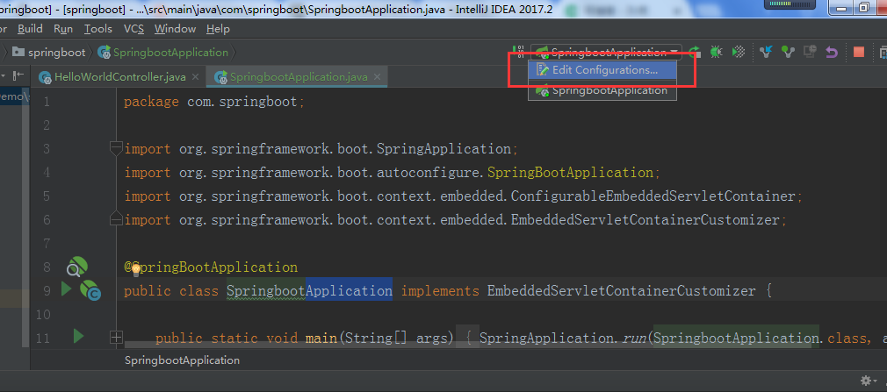The image size is (887, 392).
Task: Open the Build menu
Action: click(x=30, y=29)
